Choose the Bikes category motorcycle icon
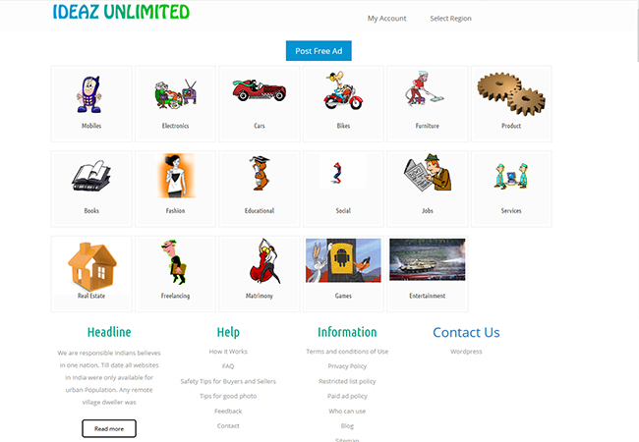Image resolution: width=639 pixels, height=442 pixels. [343, 90]
